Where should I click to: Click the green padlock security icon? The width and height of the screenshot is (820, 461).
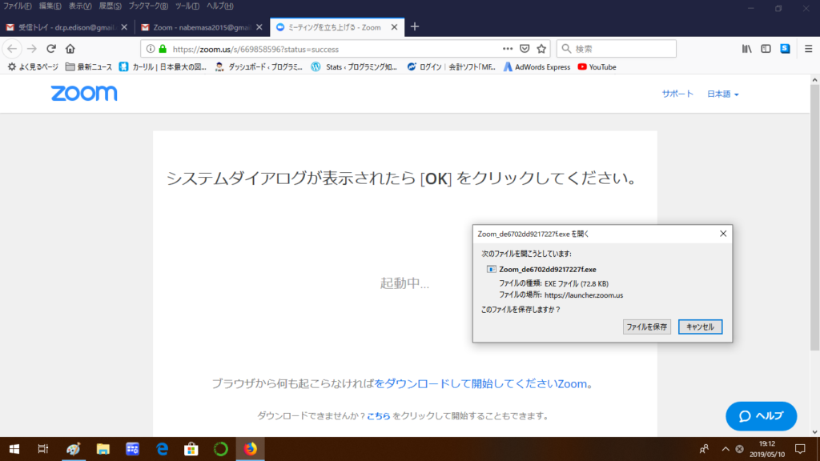[x=163, y=49]
